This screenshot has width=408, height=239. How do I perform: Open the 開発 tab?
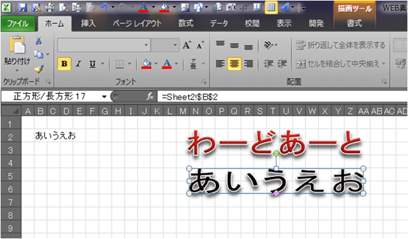point(316,24)
